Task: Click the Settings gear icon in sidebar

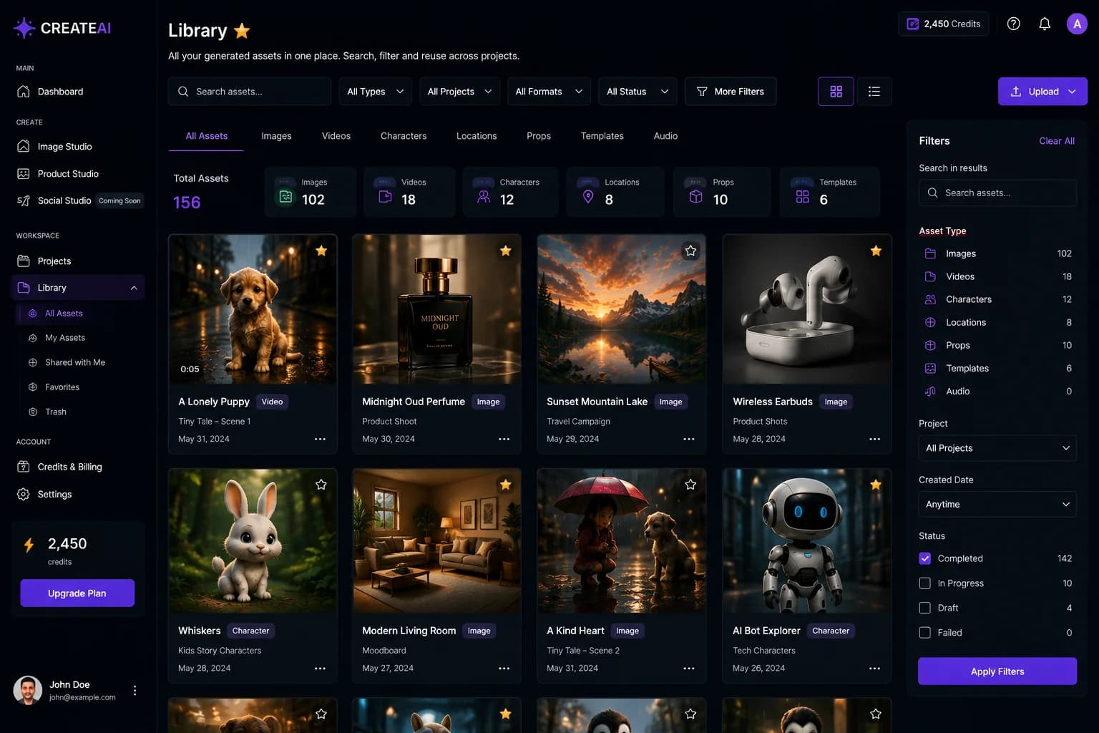Action: click(24, 495)
